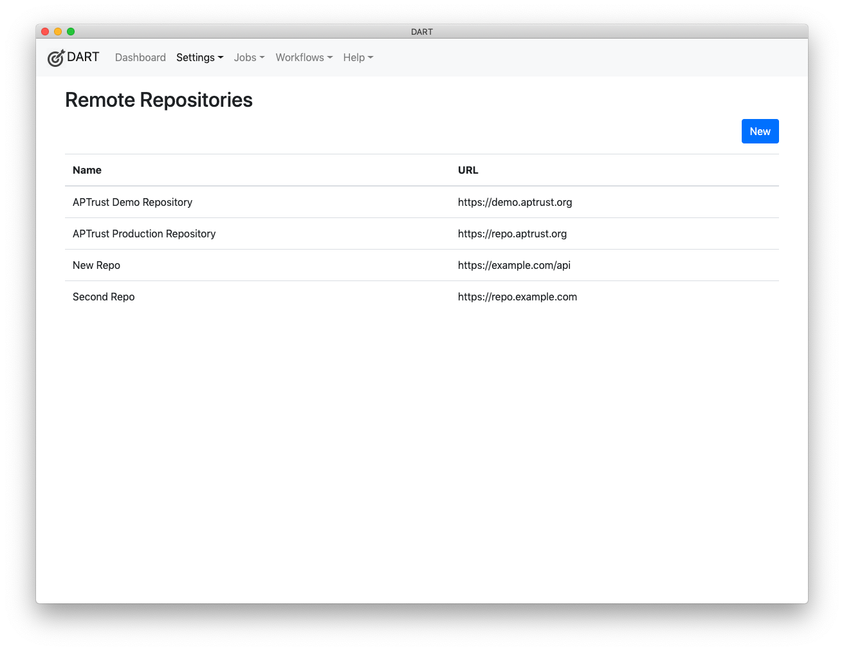Click the yellow minimize traffic light
Image resolution: width=844 pixels, height=651 pixels.
pos(58,31)
